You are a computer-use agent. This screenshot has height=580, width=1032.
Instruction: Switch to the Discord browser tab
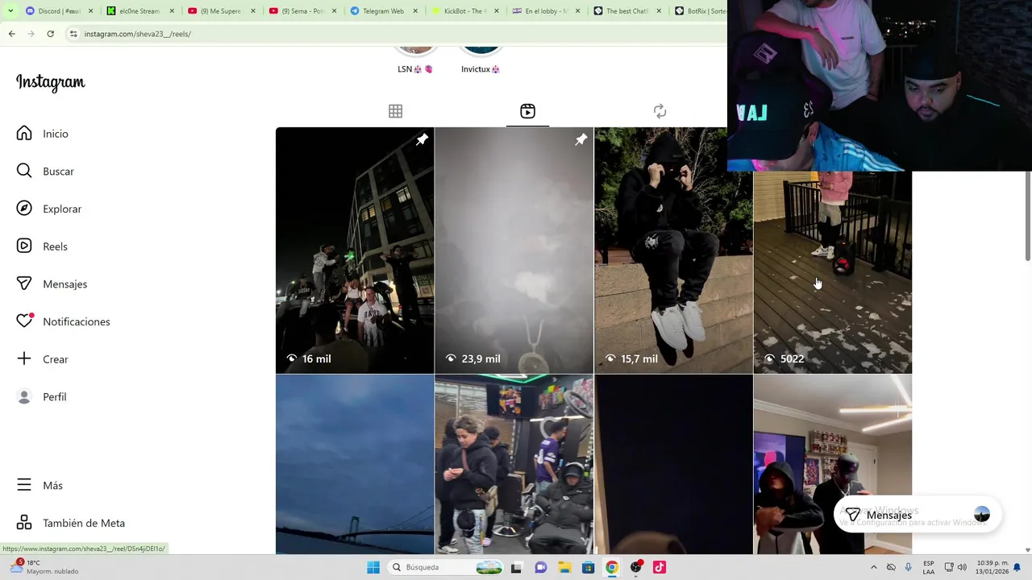tap(59, 11)
